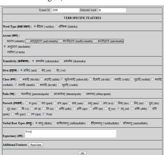Click the Synset Id input field
Viewport: 164px width, 155px height.
(x=65, y=10)
